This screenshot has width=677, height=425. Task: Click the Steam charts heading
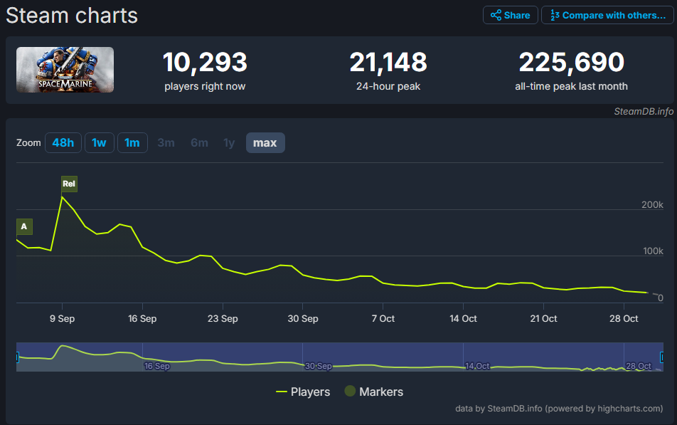tap(72, 16)
